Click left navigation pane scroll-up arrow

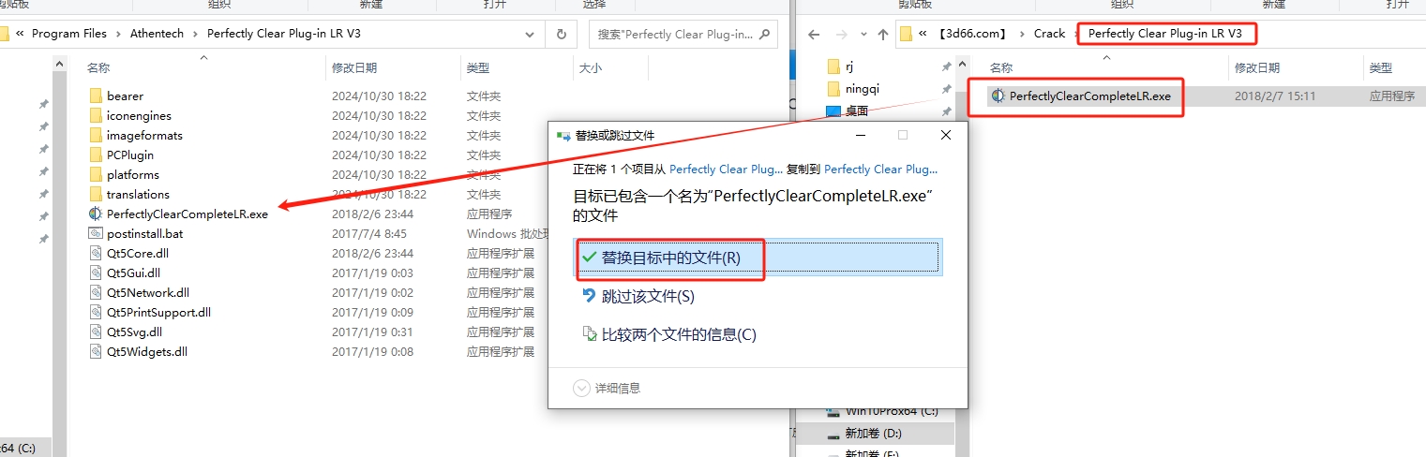pos(60,63)
